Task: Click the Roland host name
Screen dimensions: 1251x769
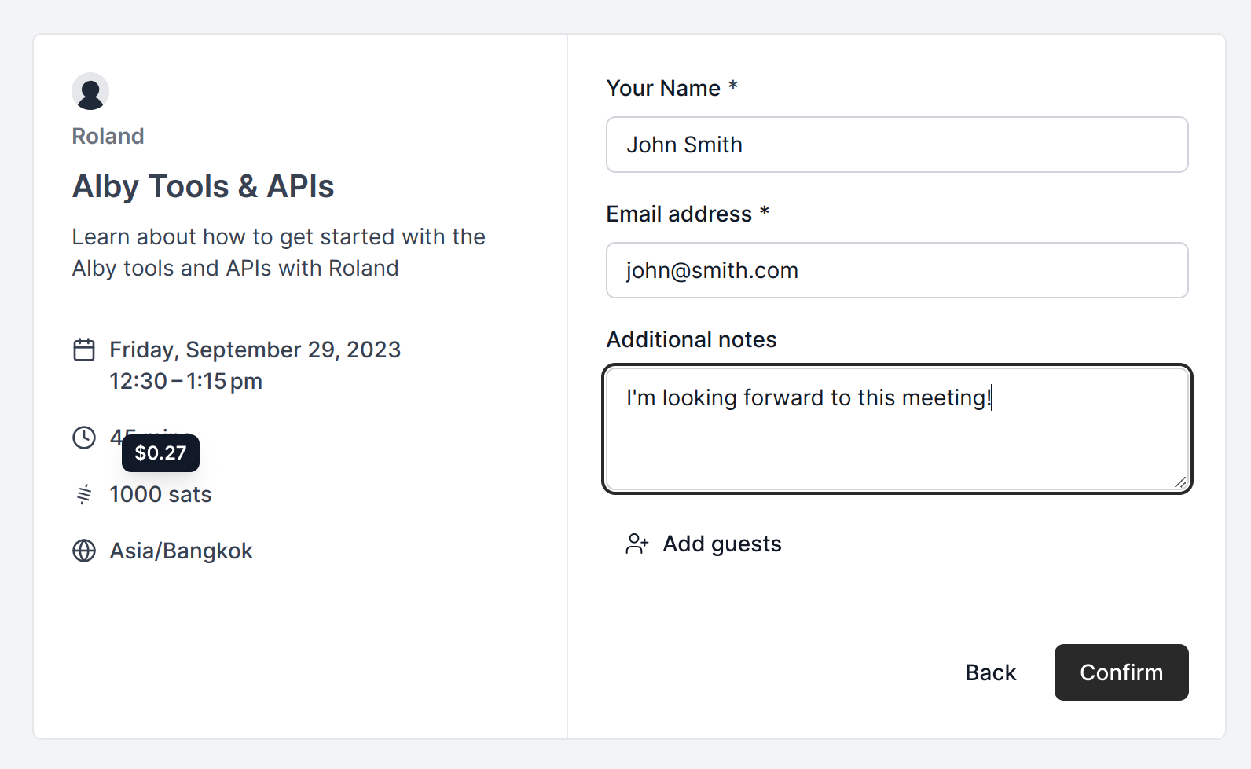Action: (108, 136)
